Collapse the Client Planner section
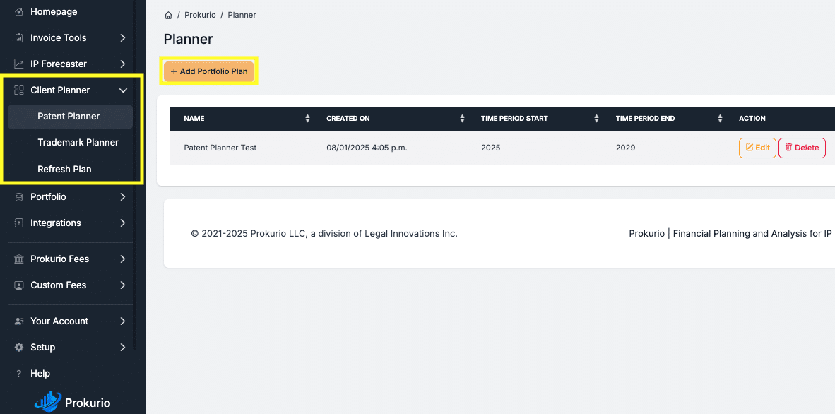Screen dimensions: 835x414 tap(123, 90)
